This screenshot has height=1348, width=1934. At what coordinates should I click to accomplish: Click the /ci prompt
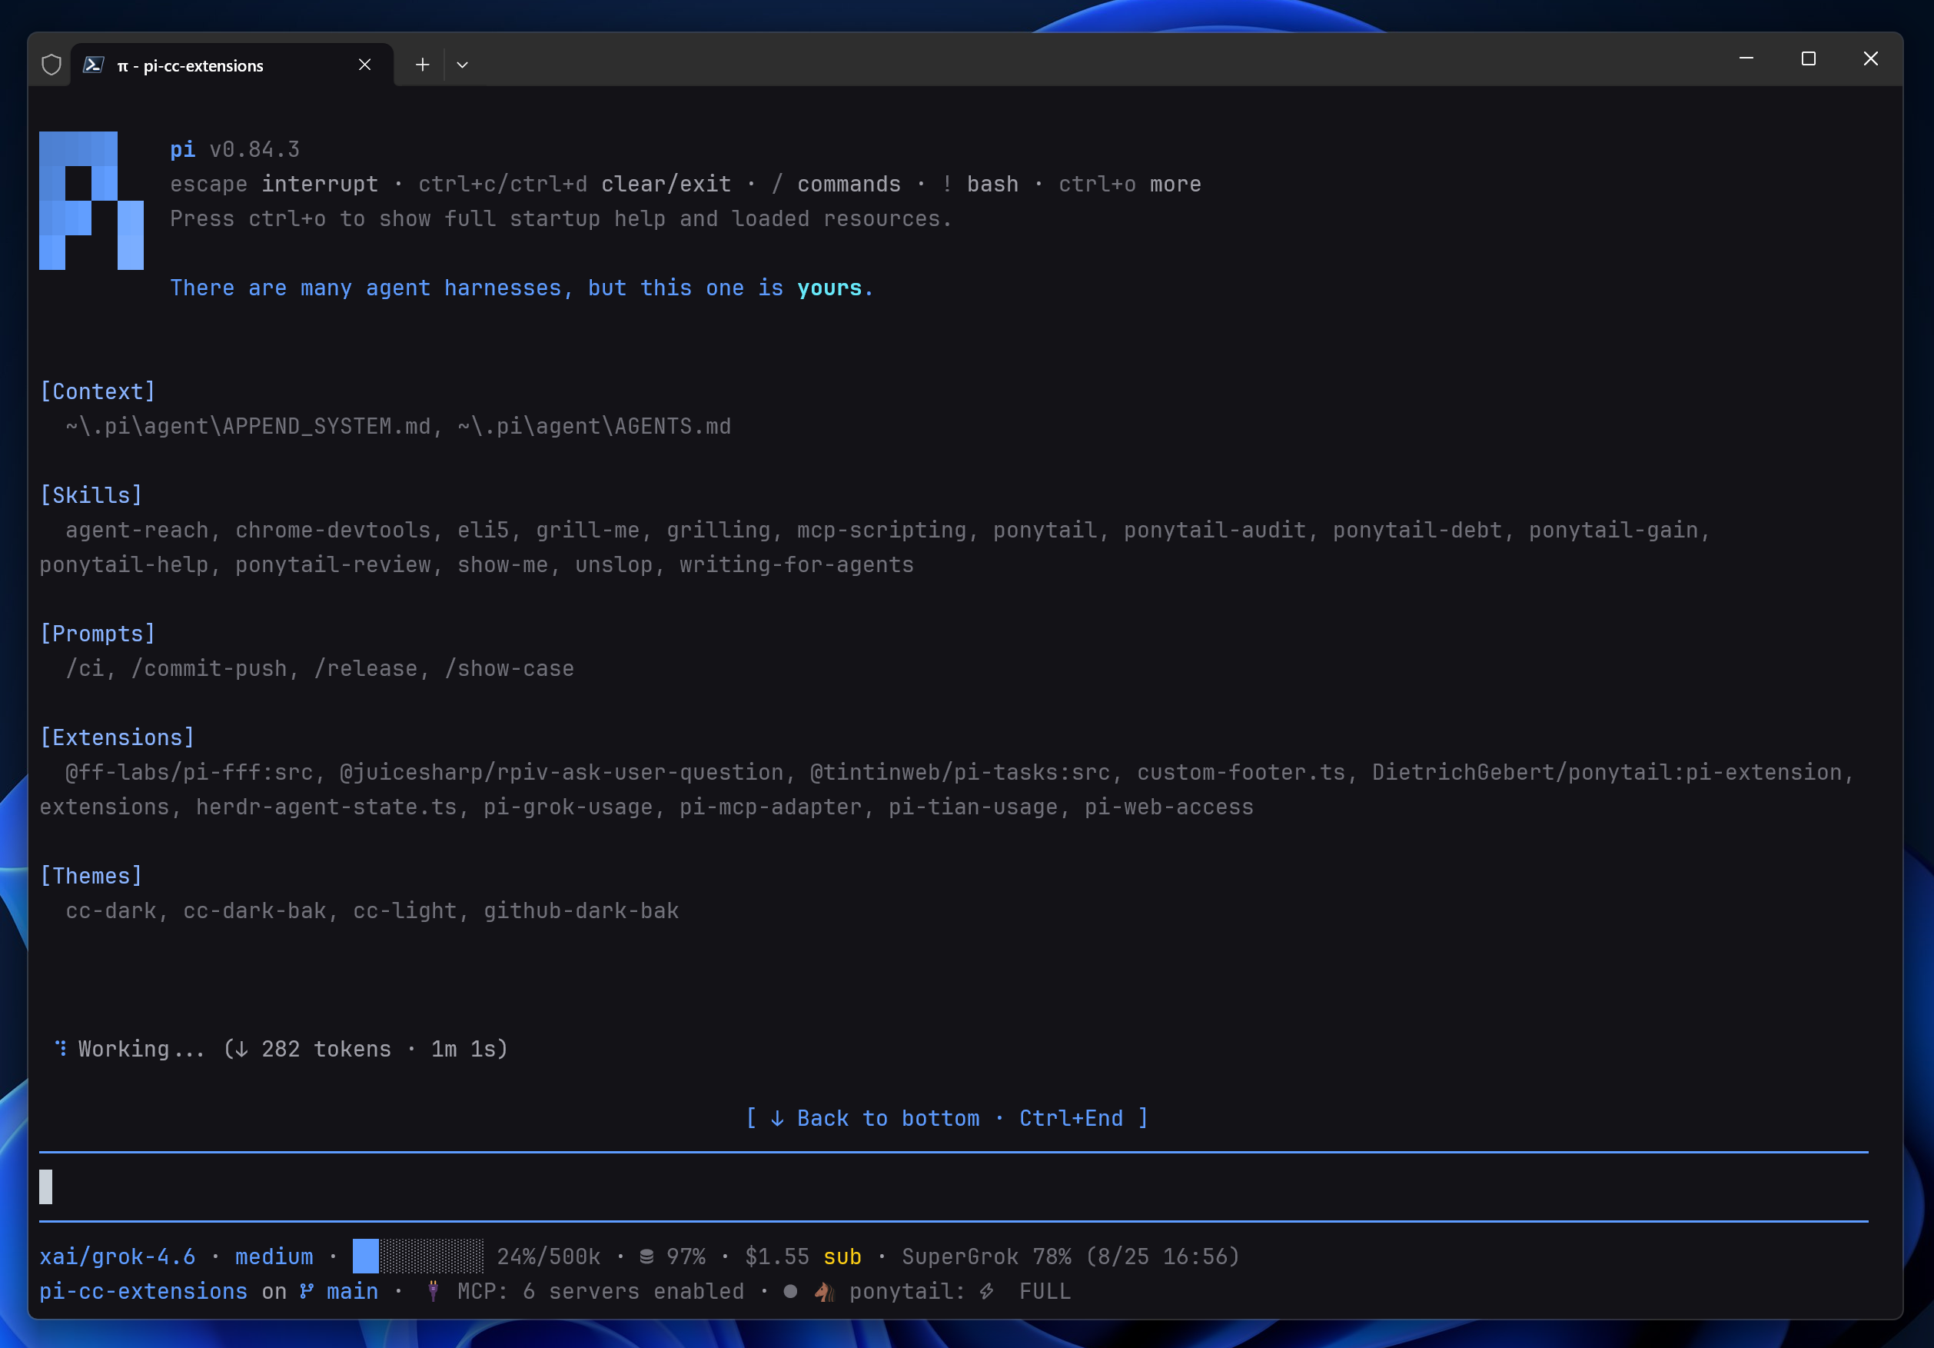[85, 668]
